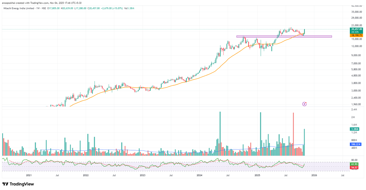This screenshot has height=190, width=366.
Task: Click the "1.6M" volume axis label
Action: [354, 125]
